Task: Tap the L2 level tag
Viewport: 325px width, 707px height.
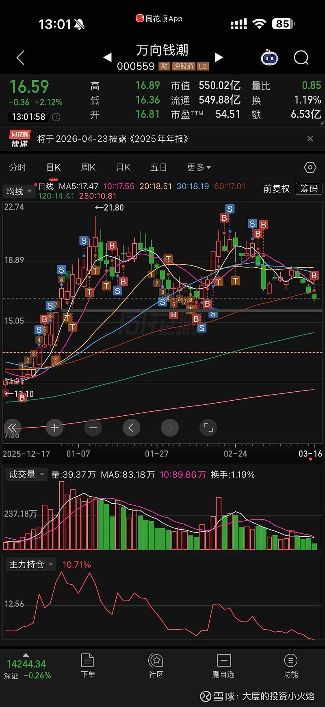Action: [x=203, y=66]
